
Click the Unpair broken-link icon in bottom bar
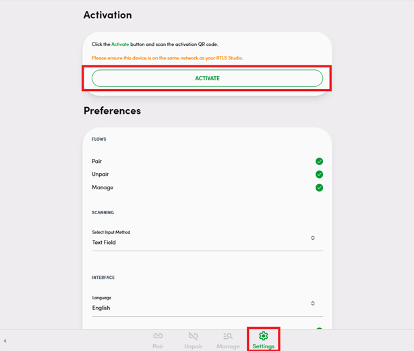[194, 336]
